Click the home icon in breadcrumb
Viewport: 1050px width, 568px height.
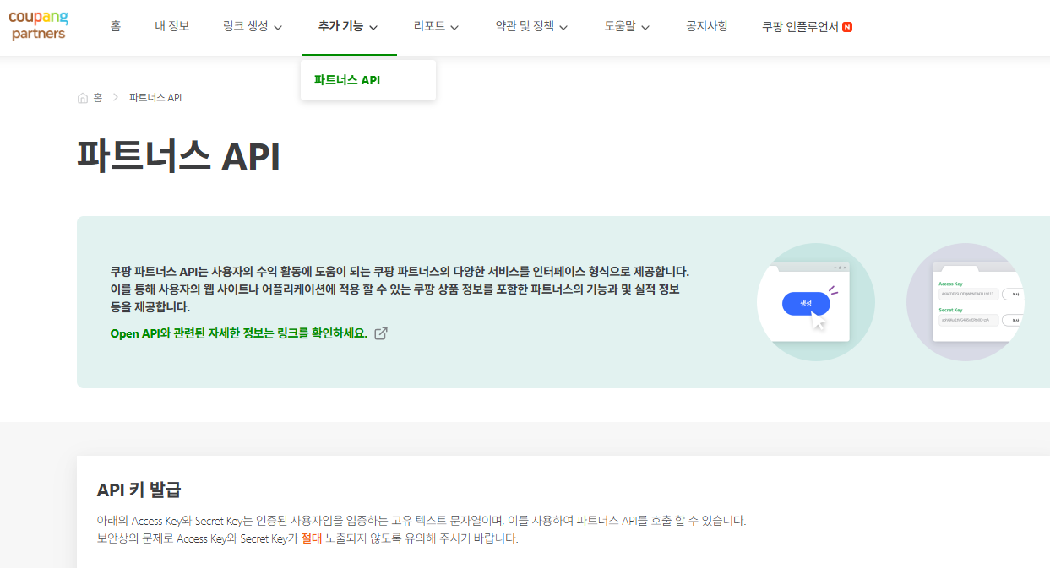tap(83, 98)
